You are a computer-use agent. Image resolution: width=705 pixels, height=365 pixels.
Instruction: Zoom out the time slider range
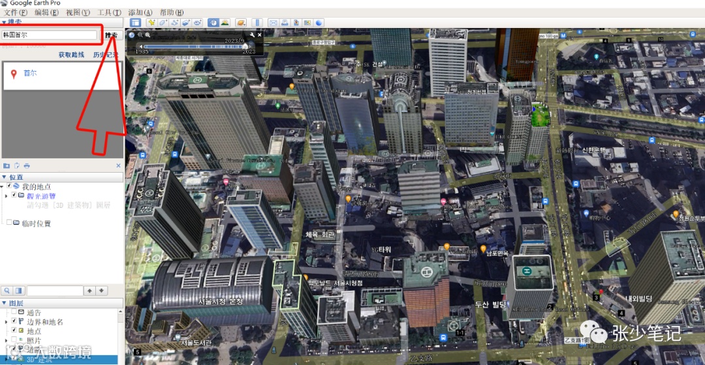[140, 35]
